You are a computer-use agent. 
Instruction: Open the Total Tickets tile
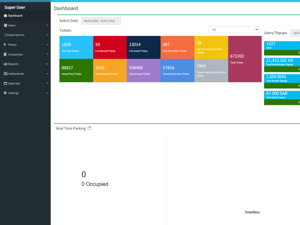click(245, 59)
